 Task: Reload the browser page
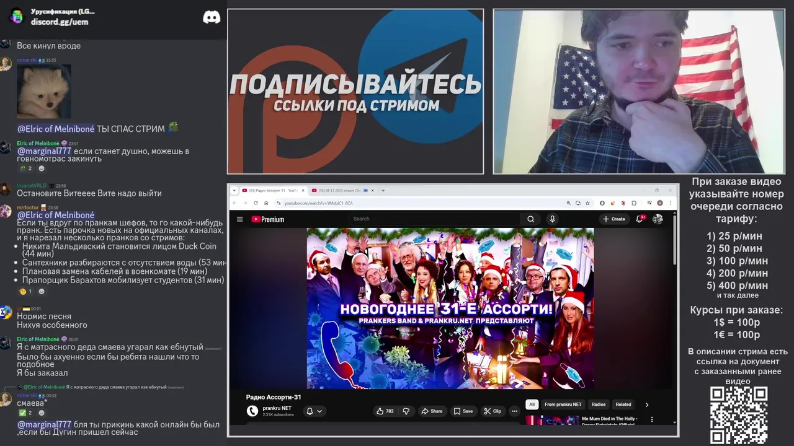click(256, 203)
